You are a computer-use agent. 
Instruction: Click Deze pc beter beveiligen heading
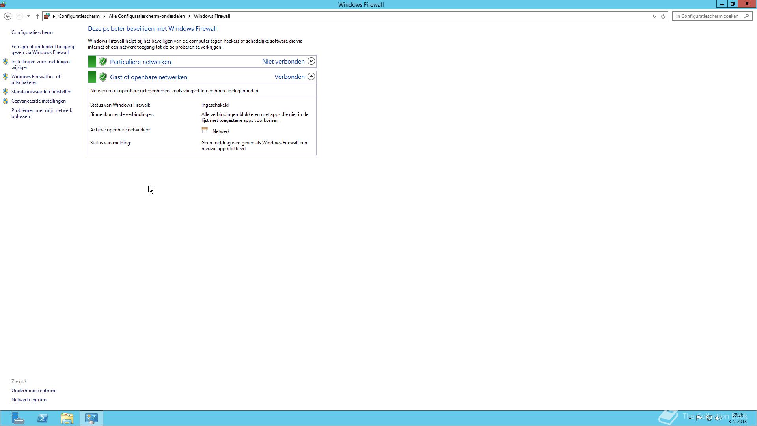click(x=152, y=29)
